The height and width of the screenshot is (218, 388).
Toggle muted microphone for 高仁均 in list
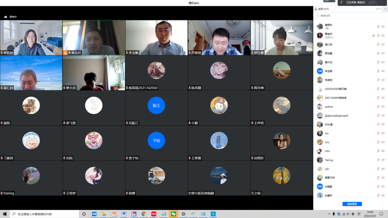(378, 44)
